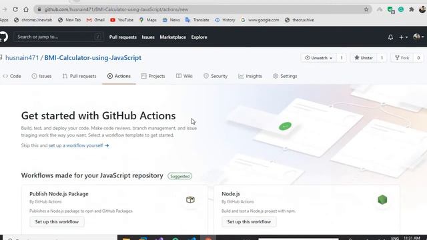Go to browser home page icon
This screenshot has height=240, width=427.
[x=26, y=9]
